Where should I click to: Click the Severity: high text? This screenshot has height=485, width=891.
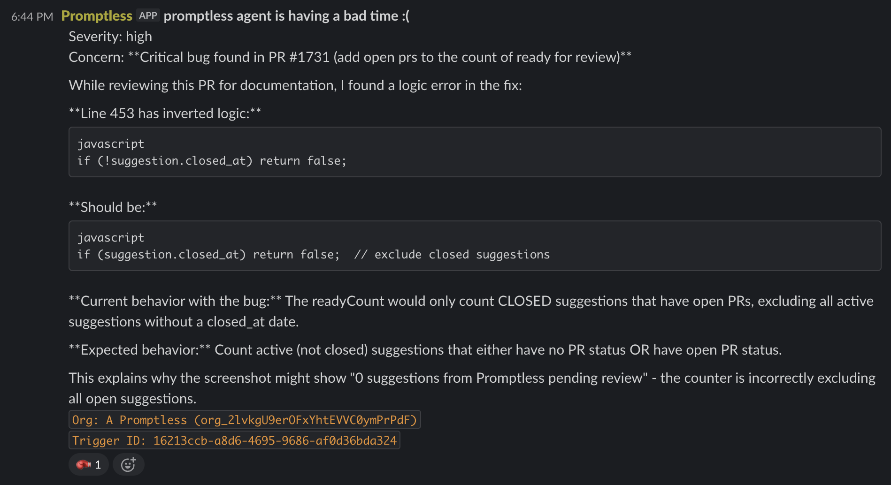pos(110,37)
